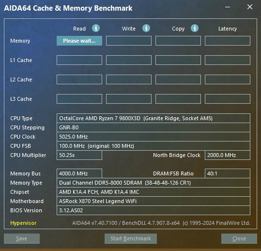
Task: Click the 'DRAM:FSB Ratio' label
Action: 173,173
